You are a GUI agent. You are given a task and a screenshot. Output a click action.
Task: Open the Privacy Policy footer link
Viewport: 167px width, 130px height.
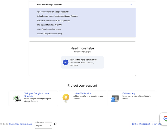coord(14,124)
